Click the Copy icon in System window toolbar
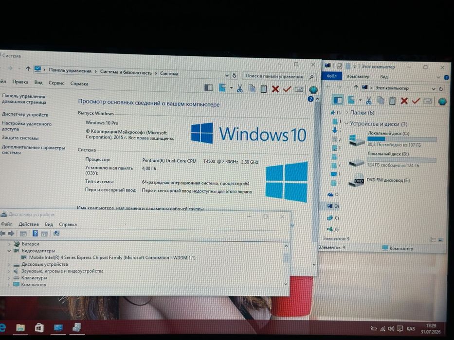The image size is (454, 340). point(252,88)
